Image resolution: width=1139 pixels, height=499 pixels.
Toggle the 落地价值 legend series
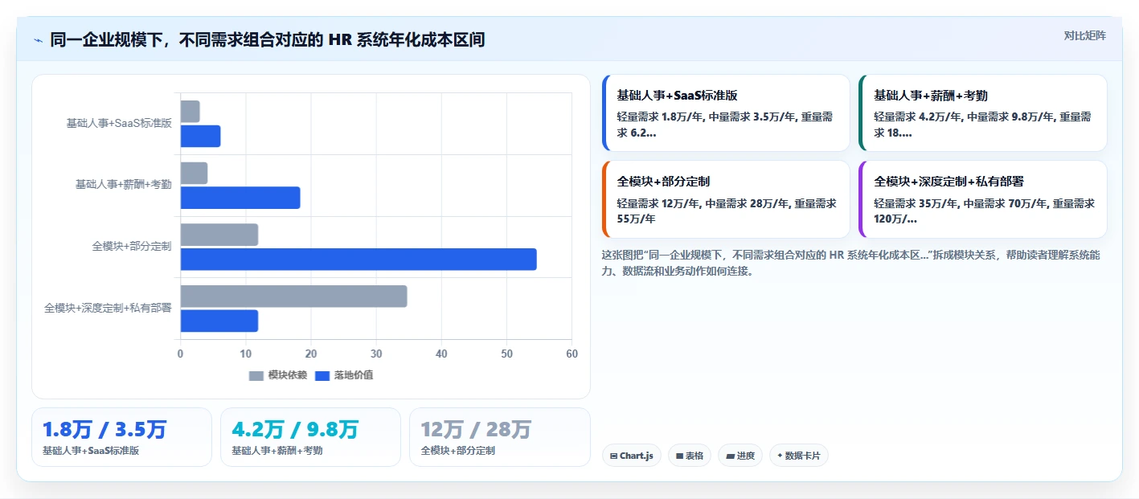[x=344, y=375]
